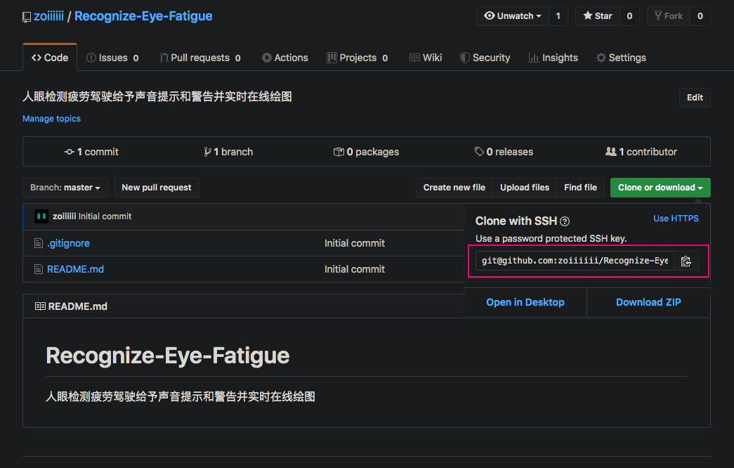Click the Chinese description text in the README body

coord(181,397)
